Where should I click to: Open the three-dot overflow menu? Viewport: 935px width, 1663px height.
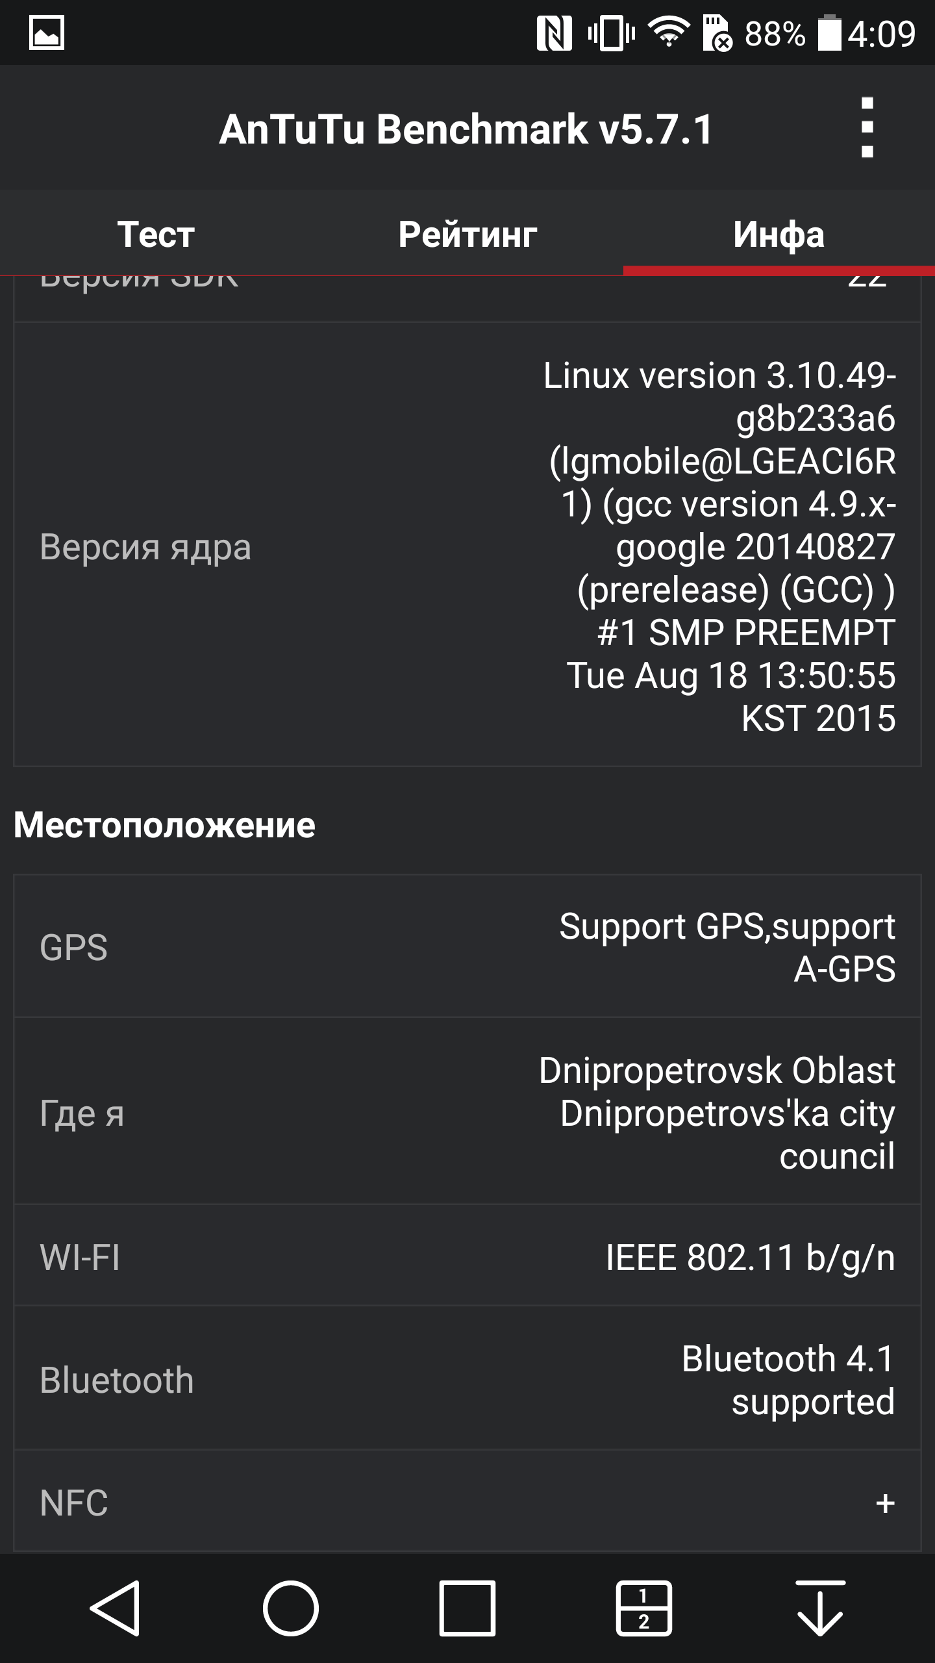tap(867, 128)
